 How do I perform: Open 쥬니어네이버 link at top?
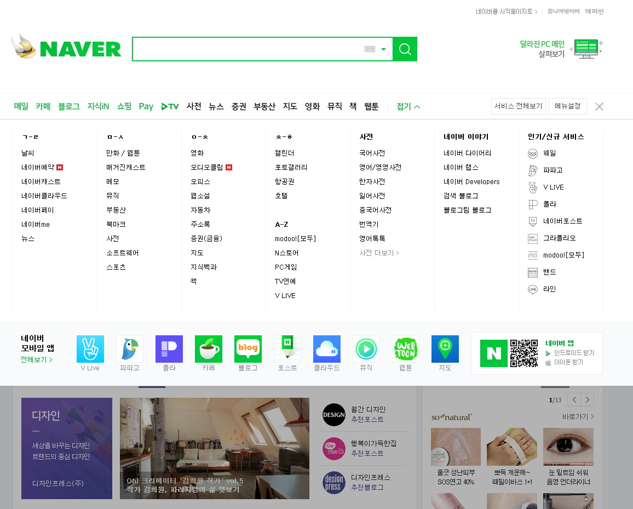[563, 12]
